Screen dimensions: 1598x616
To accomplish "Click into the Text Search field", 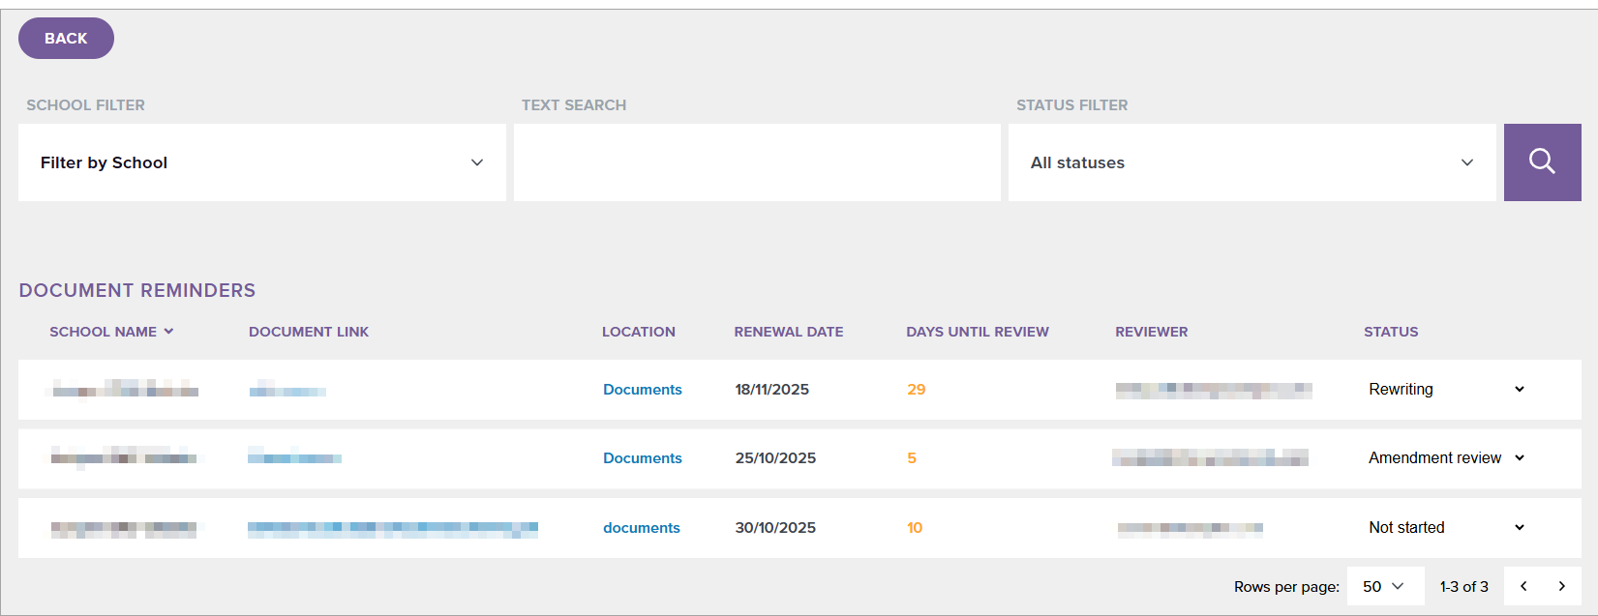I will [x=757, y=162].
